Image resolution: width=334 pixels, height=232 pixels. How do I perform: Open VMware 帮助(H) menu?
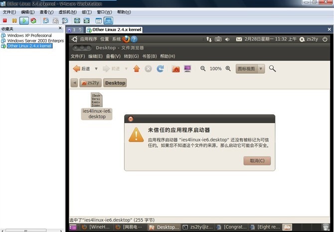124,12
